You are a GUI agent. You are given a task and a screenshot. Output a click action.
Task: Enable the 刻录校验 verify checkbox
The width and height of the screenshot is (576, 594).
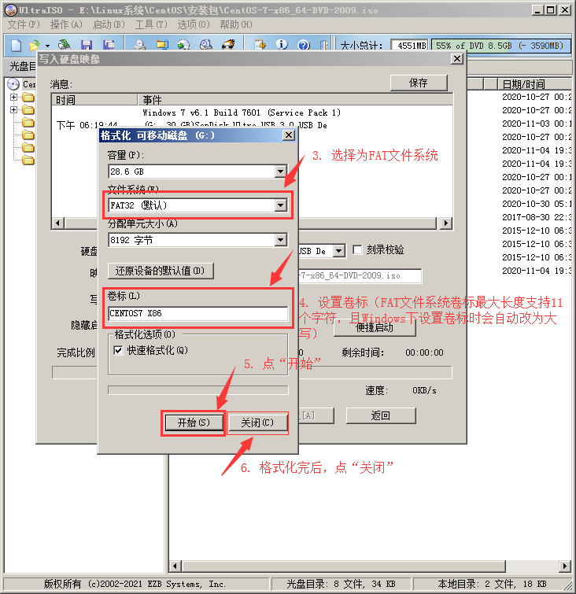(358, 250)
